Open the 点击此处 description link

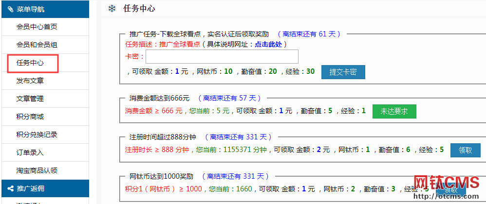(x=268, y=44)
